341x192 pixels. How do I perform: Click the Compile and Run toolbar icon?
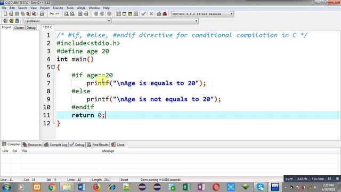130,14
